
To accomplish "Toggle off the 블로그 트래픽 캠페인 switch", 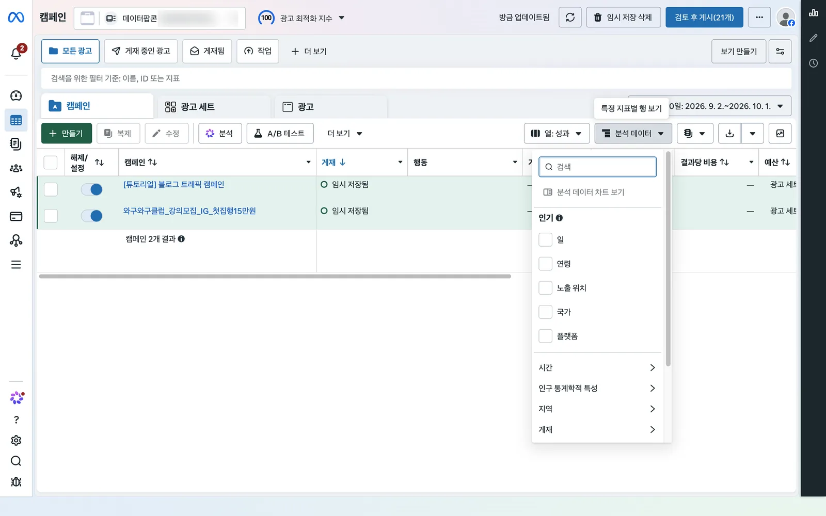I will (92, 189).
